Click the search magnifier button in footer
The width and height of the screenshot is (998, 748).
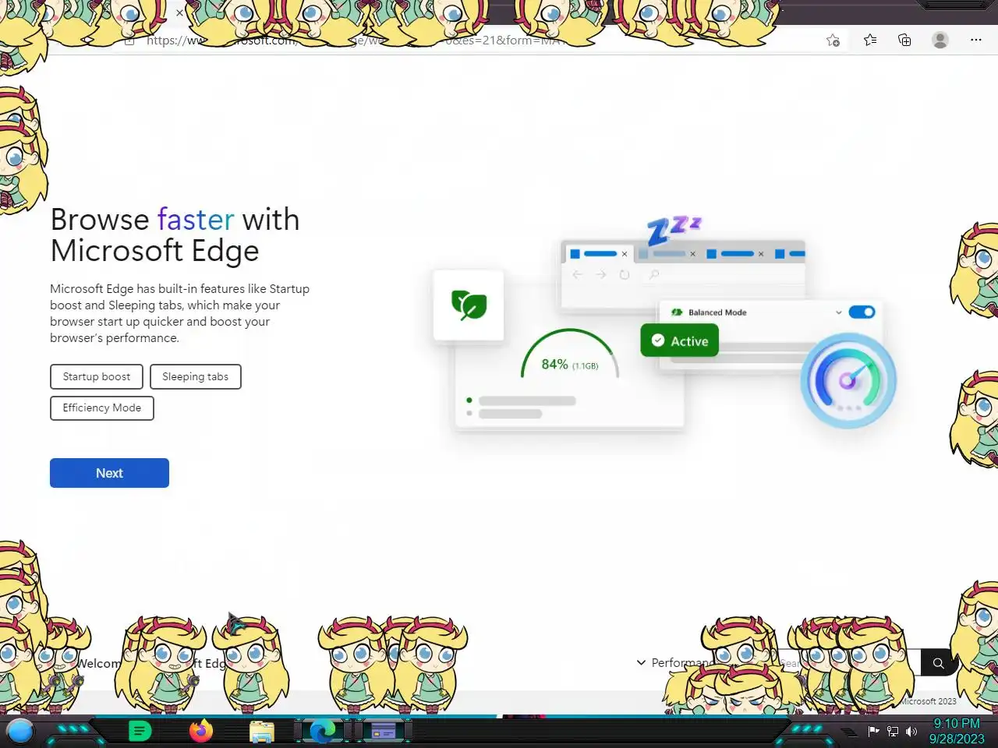click(x=938, y=663)
